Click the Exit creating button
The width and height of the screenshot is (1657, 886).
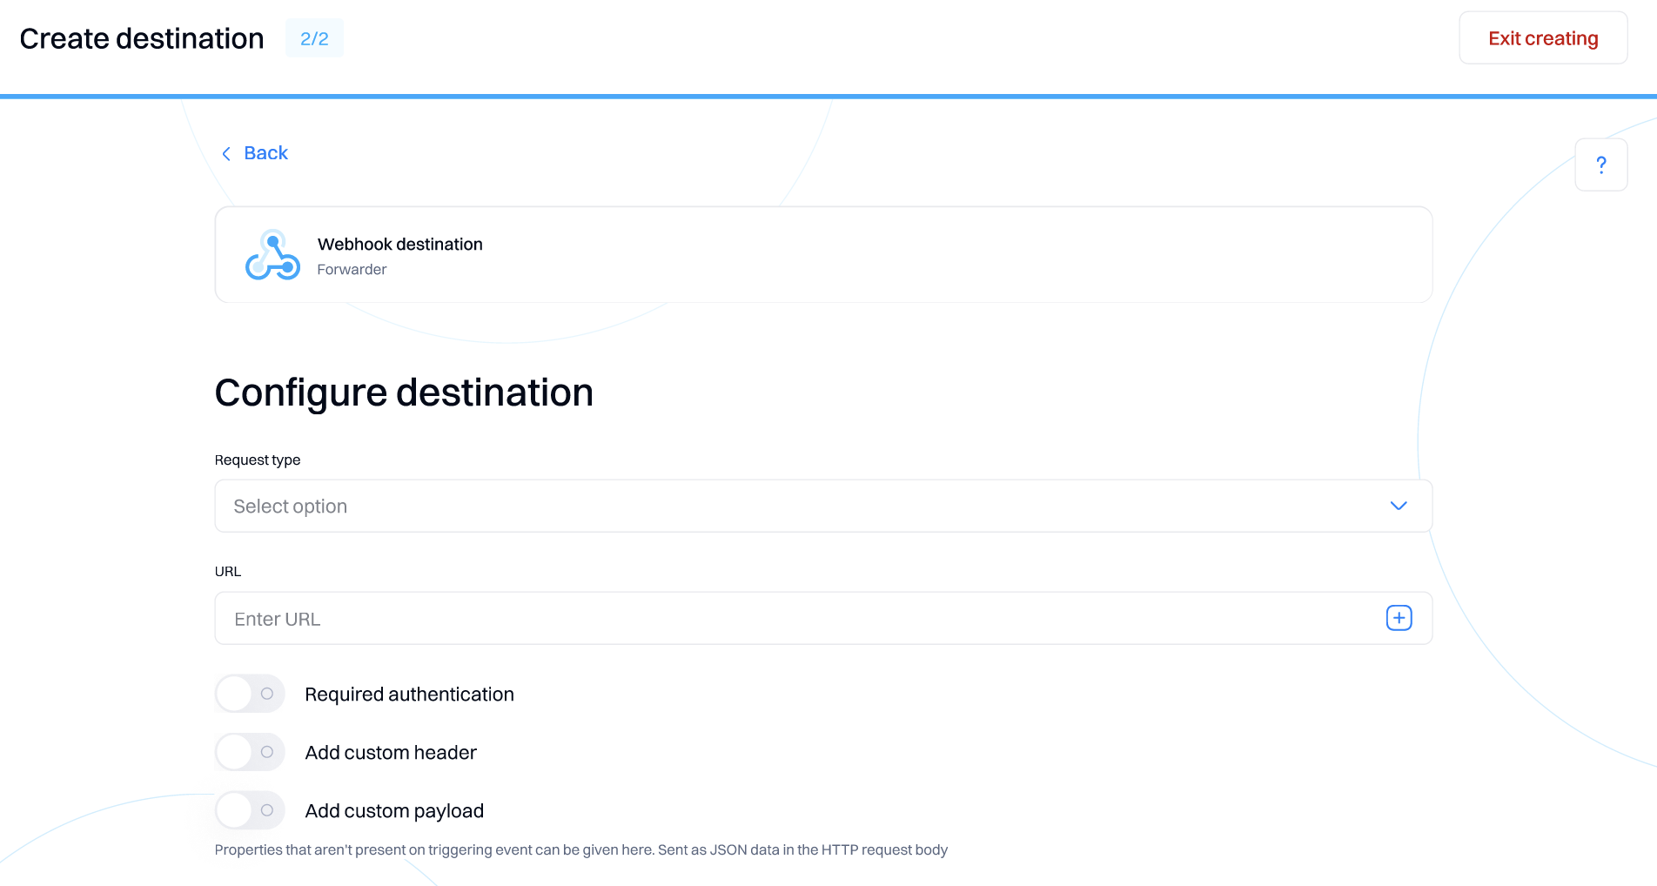click(1543, 37)
